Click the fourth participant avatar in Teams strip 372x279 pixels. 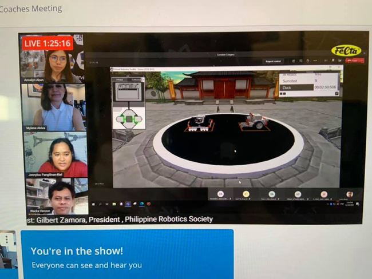click(x=298, y=194)
